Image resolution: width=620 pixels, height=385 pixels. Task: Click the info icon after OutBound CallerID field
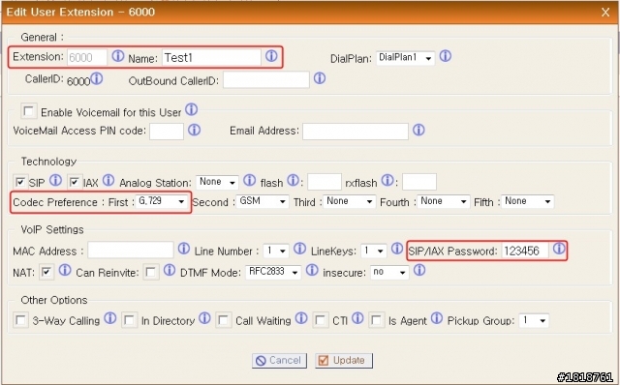pyautogui.click(x=320, y=78)
